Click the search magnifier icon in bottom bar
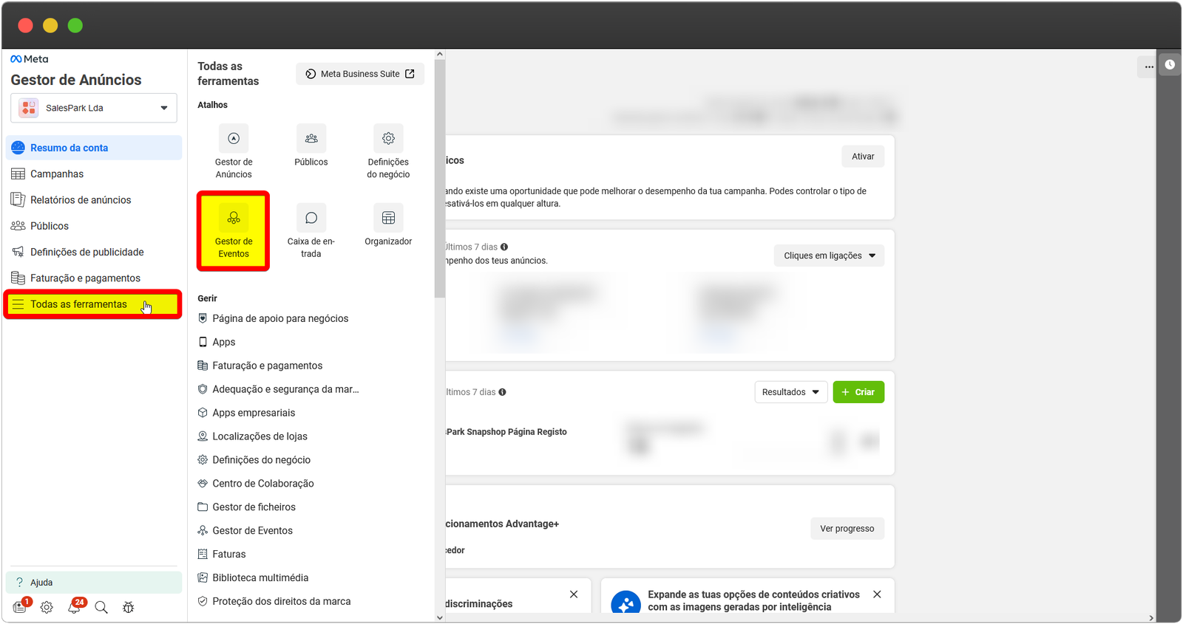This screenshot has height=624, width=1183. (101, 607)
